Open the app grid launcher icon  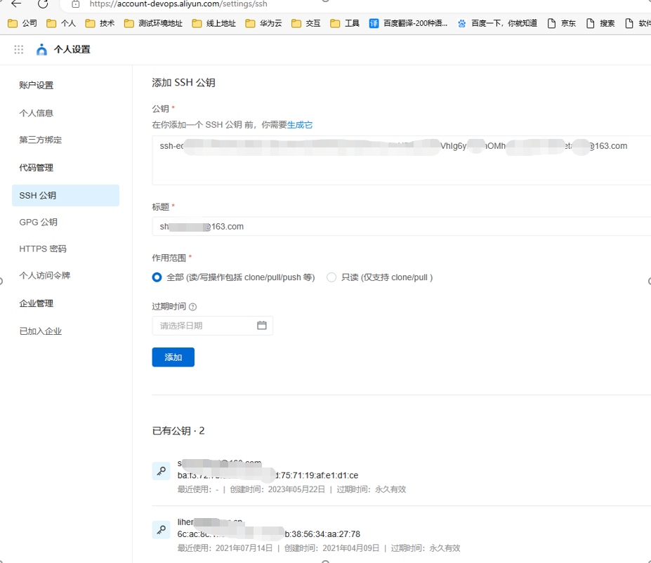[18, 49]
